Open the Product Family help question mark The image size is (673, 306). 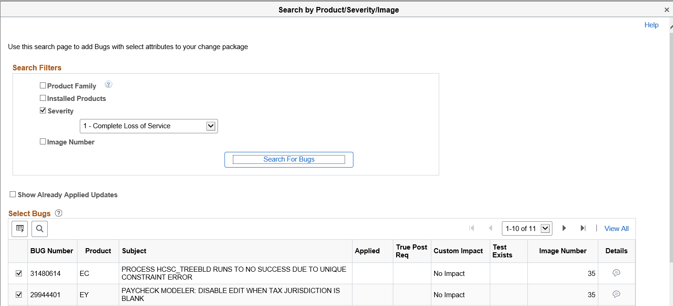(109, 84)
